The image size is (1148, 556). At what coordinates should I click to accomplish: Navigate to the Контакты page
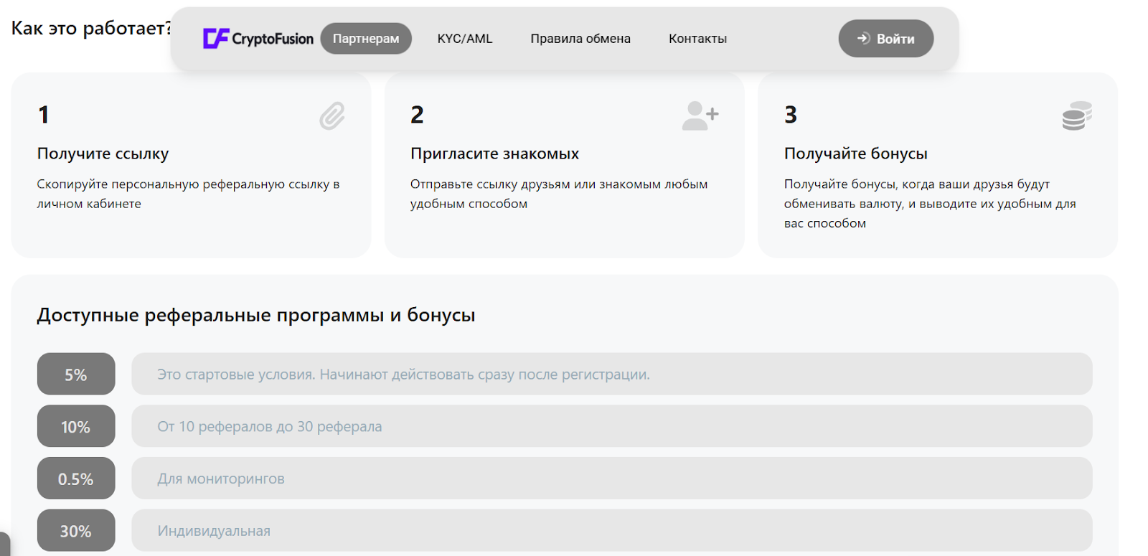click(x=697, y=39)
